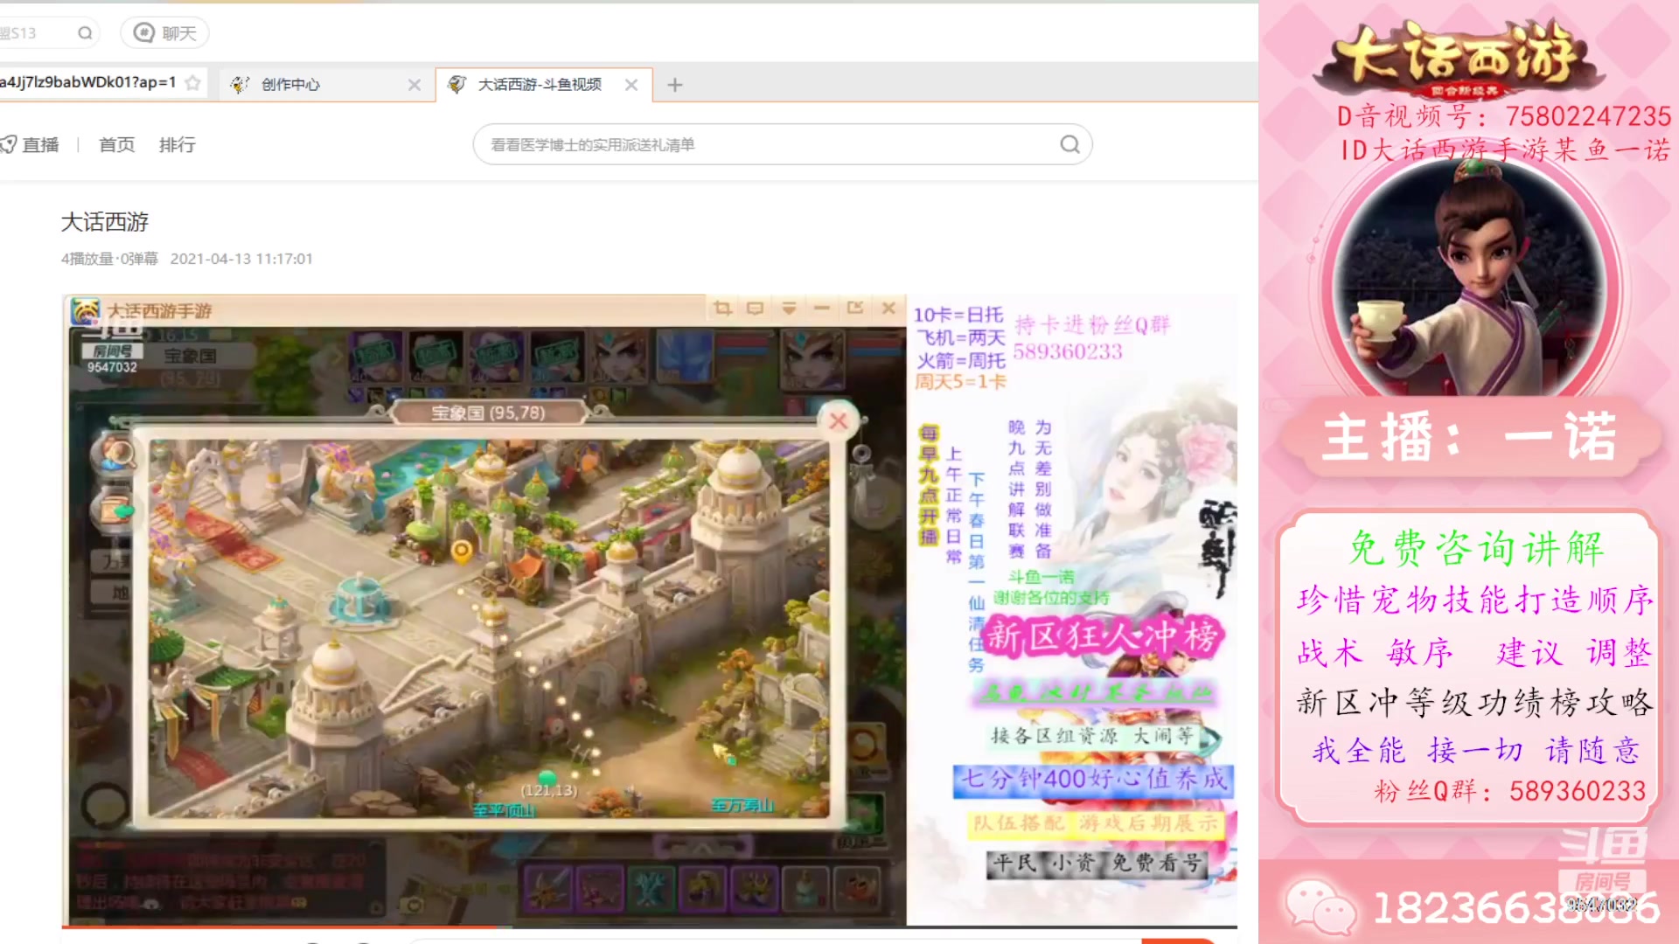Click the round joystick control in game
1679x944 pixels.
pos(105,806)
